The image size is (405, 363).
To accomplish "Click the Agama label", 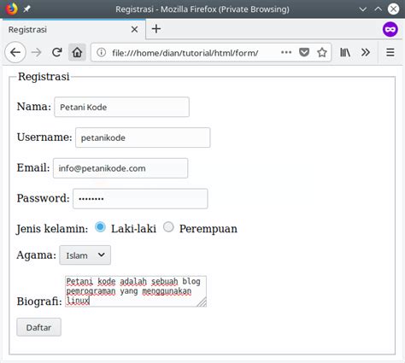I will pyautogui.click(x=37, y=255).
